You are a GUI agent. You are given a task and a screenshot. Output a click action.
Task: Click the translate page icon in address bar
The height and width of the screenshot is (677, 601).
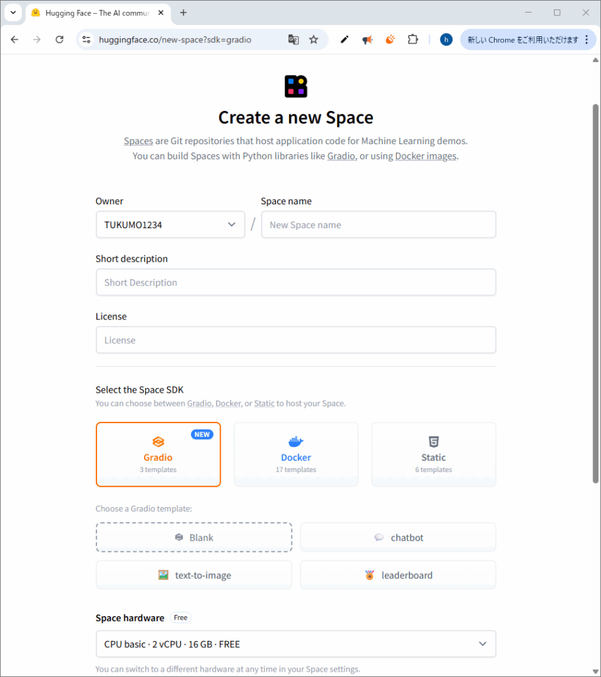point(294,40)
